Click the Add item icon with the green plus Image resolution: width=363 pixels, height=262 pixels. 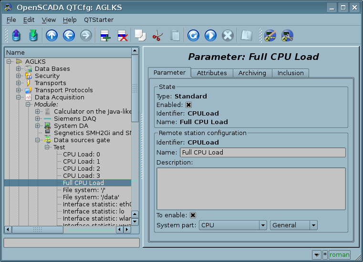pyautogui.click(x=105, y=36)
